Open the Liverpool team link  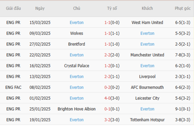(x=147, y=77)
